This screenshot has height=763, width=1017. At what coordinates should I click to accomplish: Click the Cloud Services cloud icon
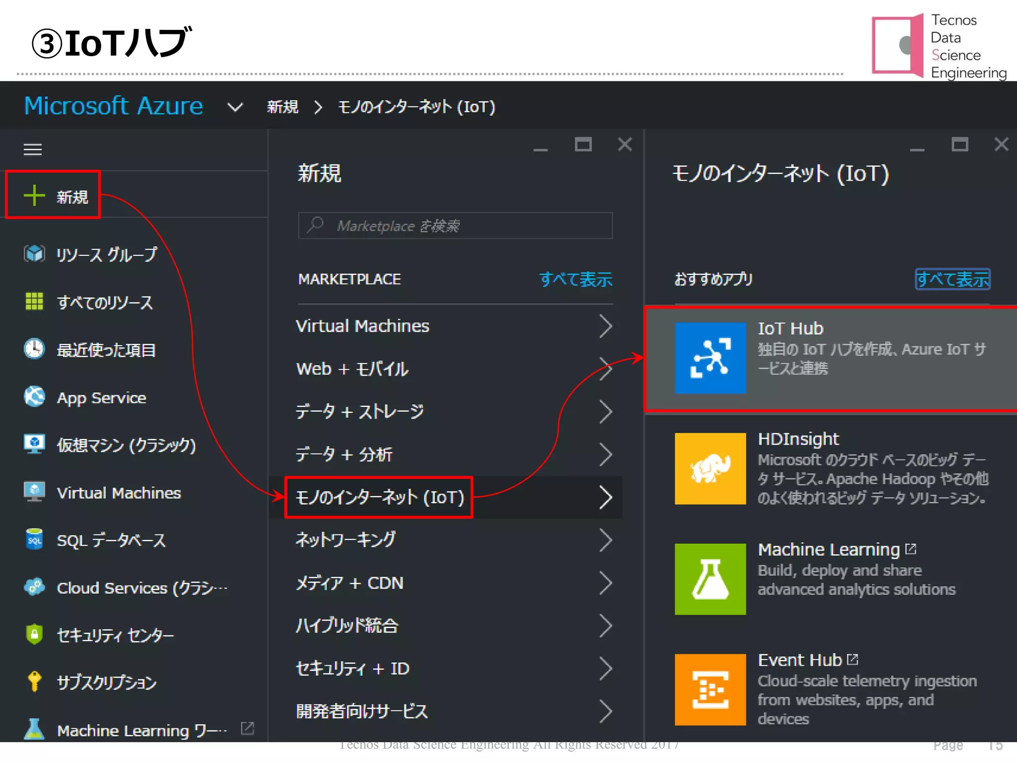pos(34,587)
